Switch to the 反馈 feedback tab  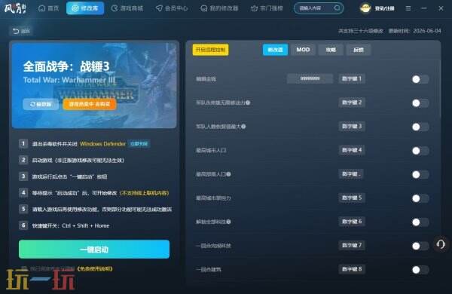point(359,50)
